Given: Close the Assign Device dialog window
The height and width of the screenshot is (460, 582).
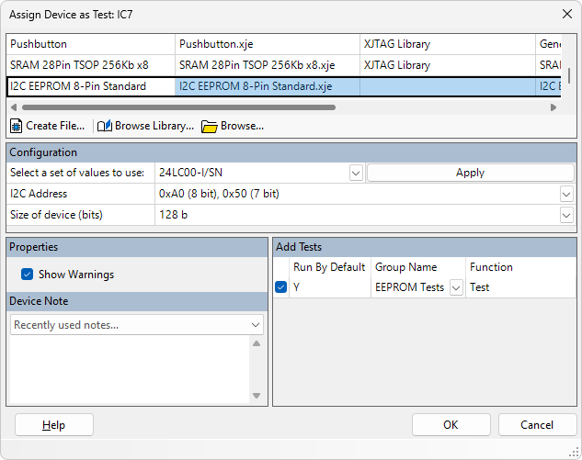Looking at the screenshot, I should (x=566, y=14).
